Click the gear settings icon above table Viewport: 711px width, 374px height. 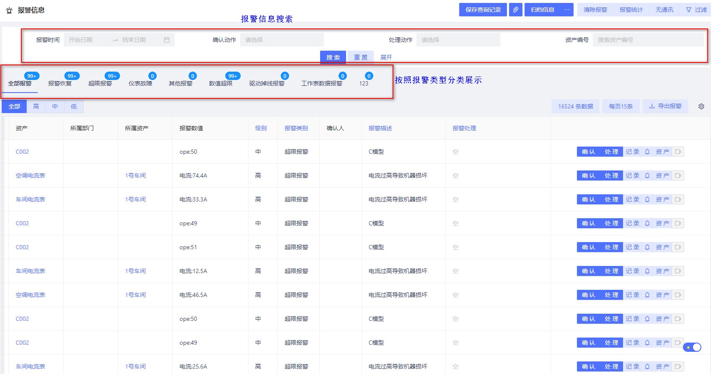[701, 106]
